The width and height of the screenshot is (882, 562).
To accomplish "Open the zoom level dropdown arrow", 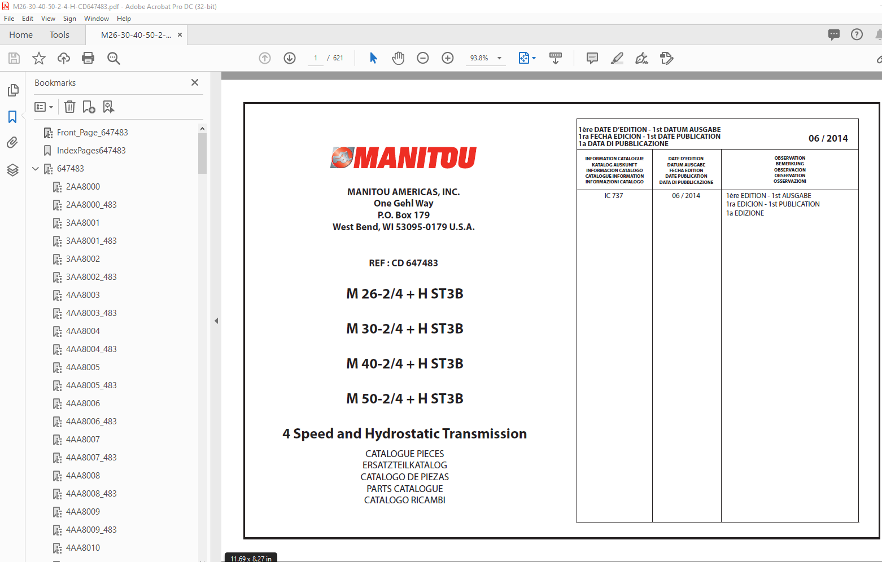I will click(499, 58).
